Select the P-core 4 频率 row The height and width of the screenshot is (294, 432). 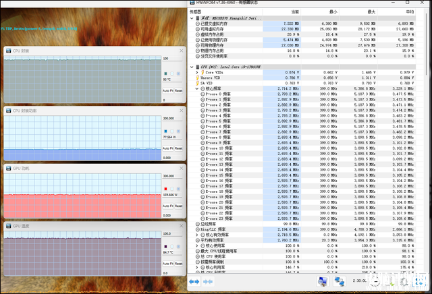(302, 115)
